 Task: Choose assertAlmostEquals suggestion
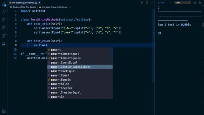coord(80,58)
